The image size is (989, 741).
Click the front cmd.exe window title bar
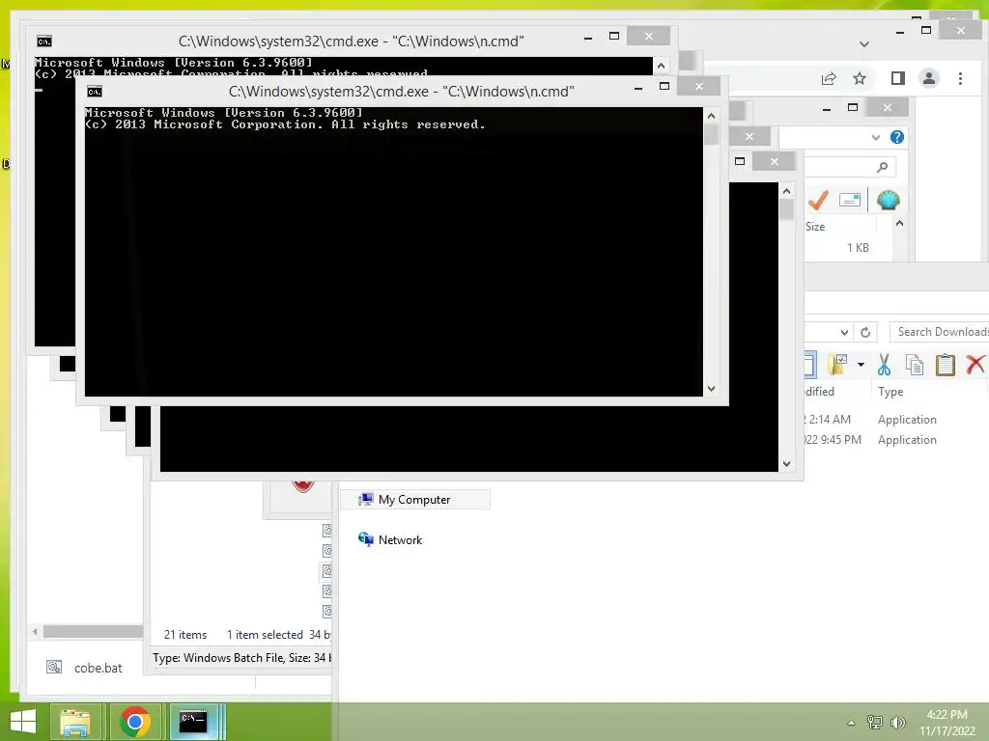click(401, 92)
